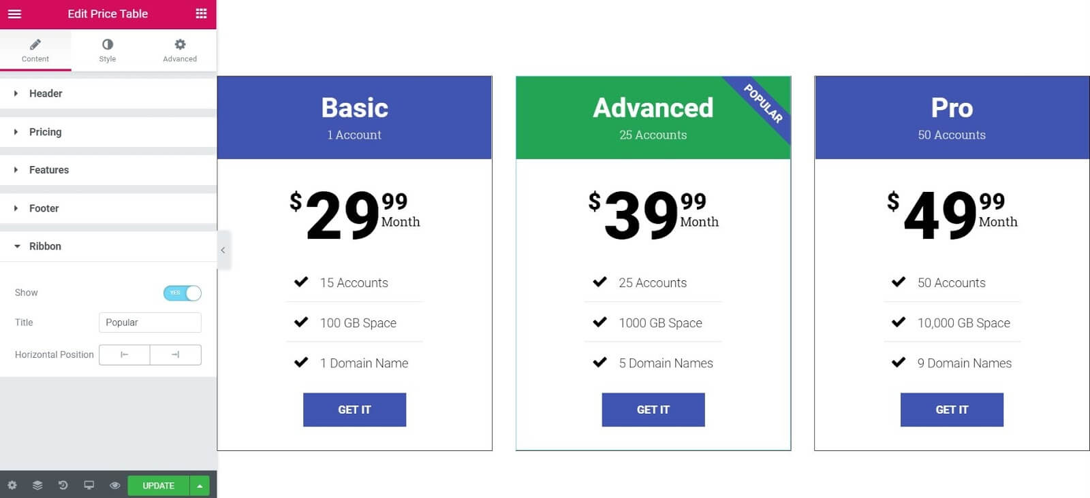
Task: Edit the ribbon Title field containing Popular
Action: tap(150, 322)
